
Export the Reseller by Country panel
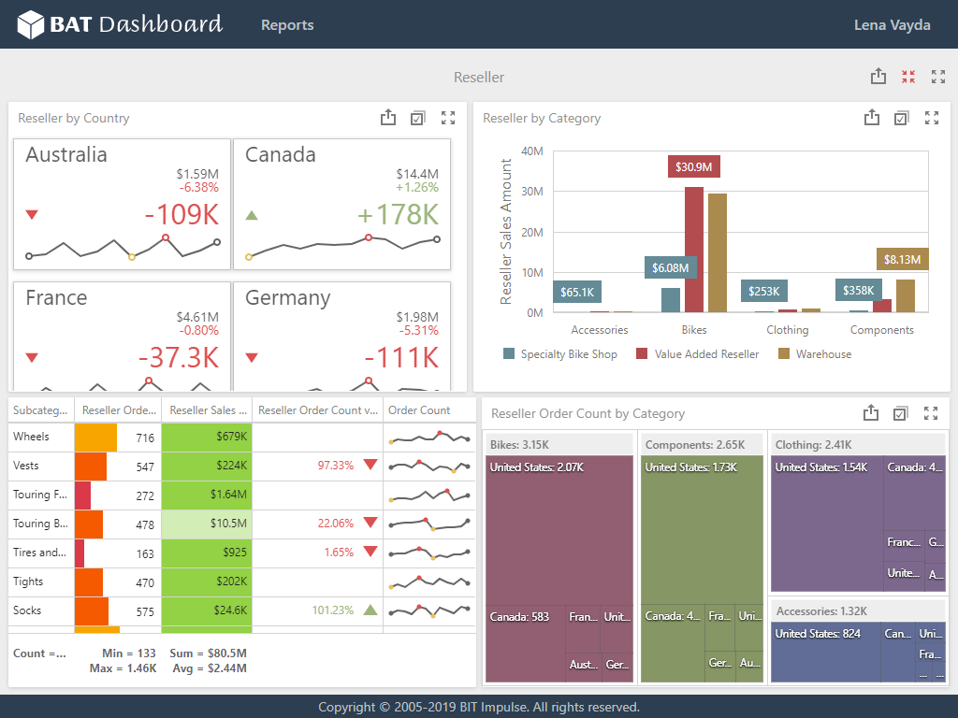click(x=388, y=117)
